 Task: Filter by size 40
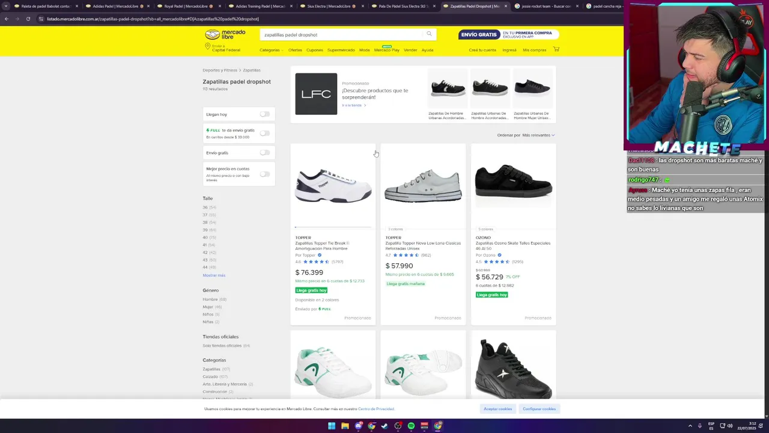209,238
